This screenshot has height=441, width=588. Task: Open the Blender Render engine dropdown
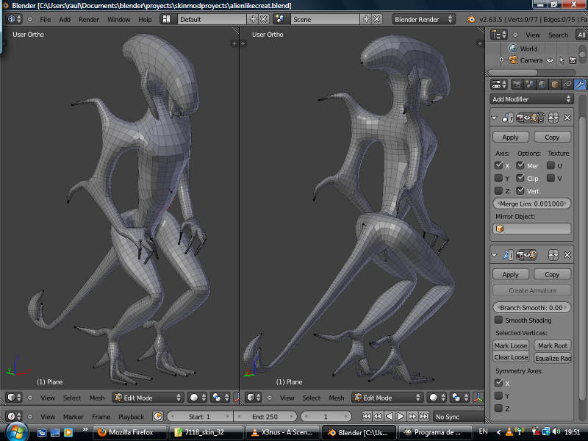(x=424, y=19)
